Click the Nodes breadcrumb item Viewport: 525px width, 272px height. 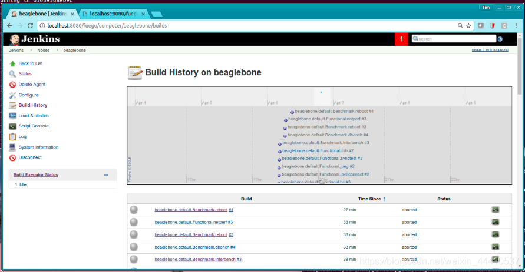click(x=43, y=50)
